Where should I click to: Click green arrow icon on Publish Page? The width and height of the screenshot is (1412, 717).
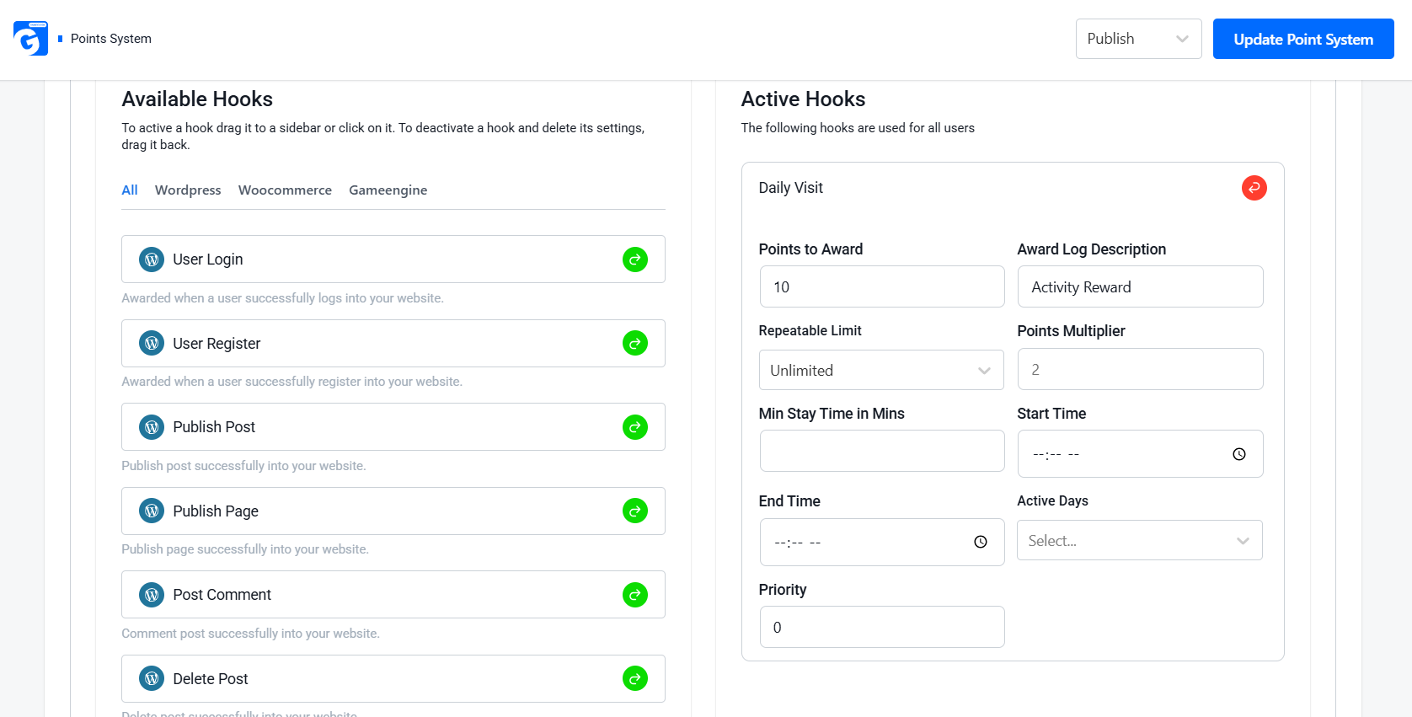[635, 511]
